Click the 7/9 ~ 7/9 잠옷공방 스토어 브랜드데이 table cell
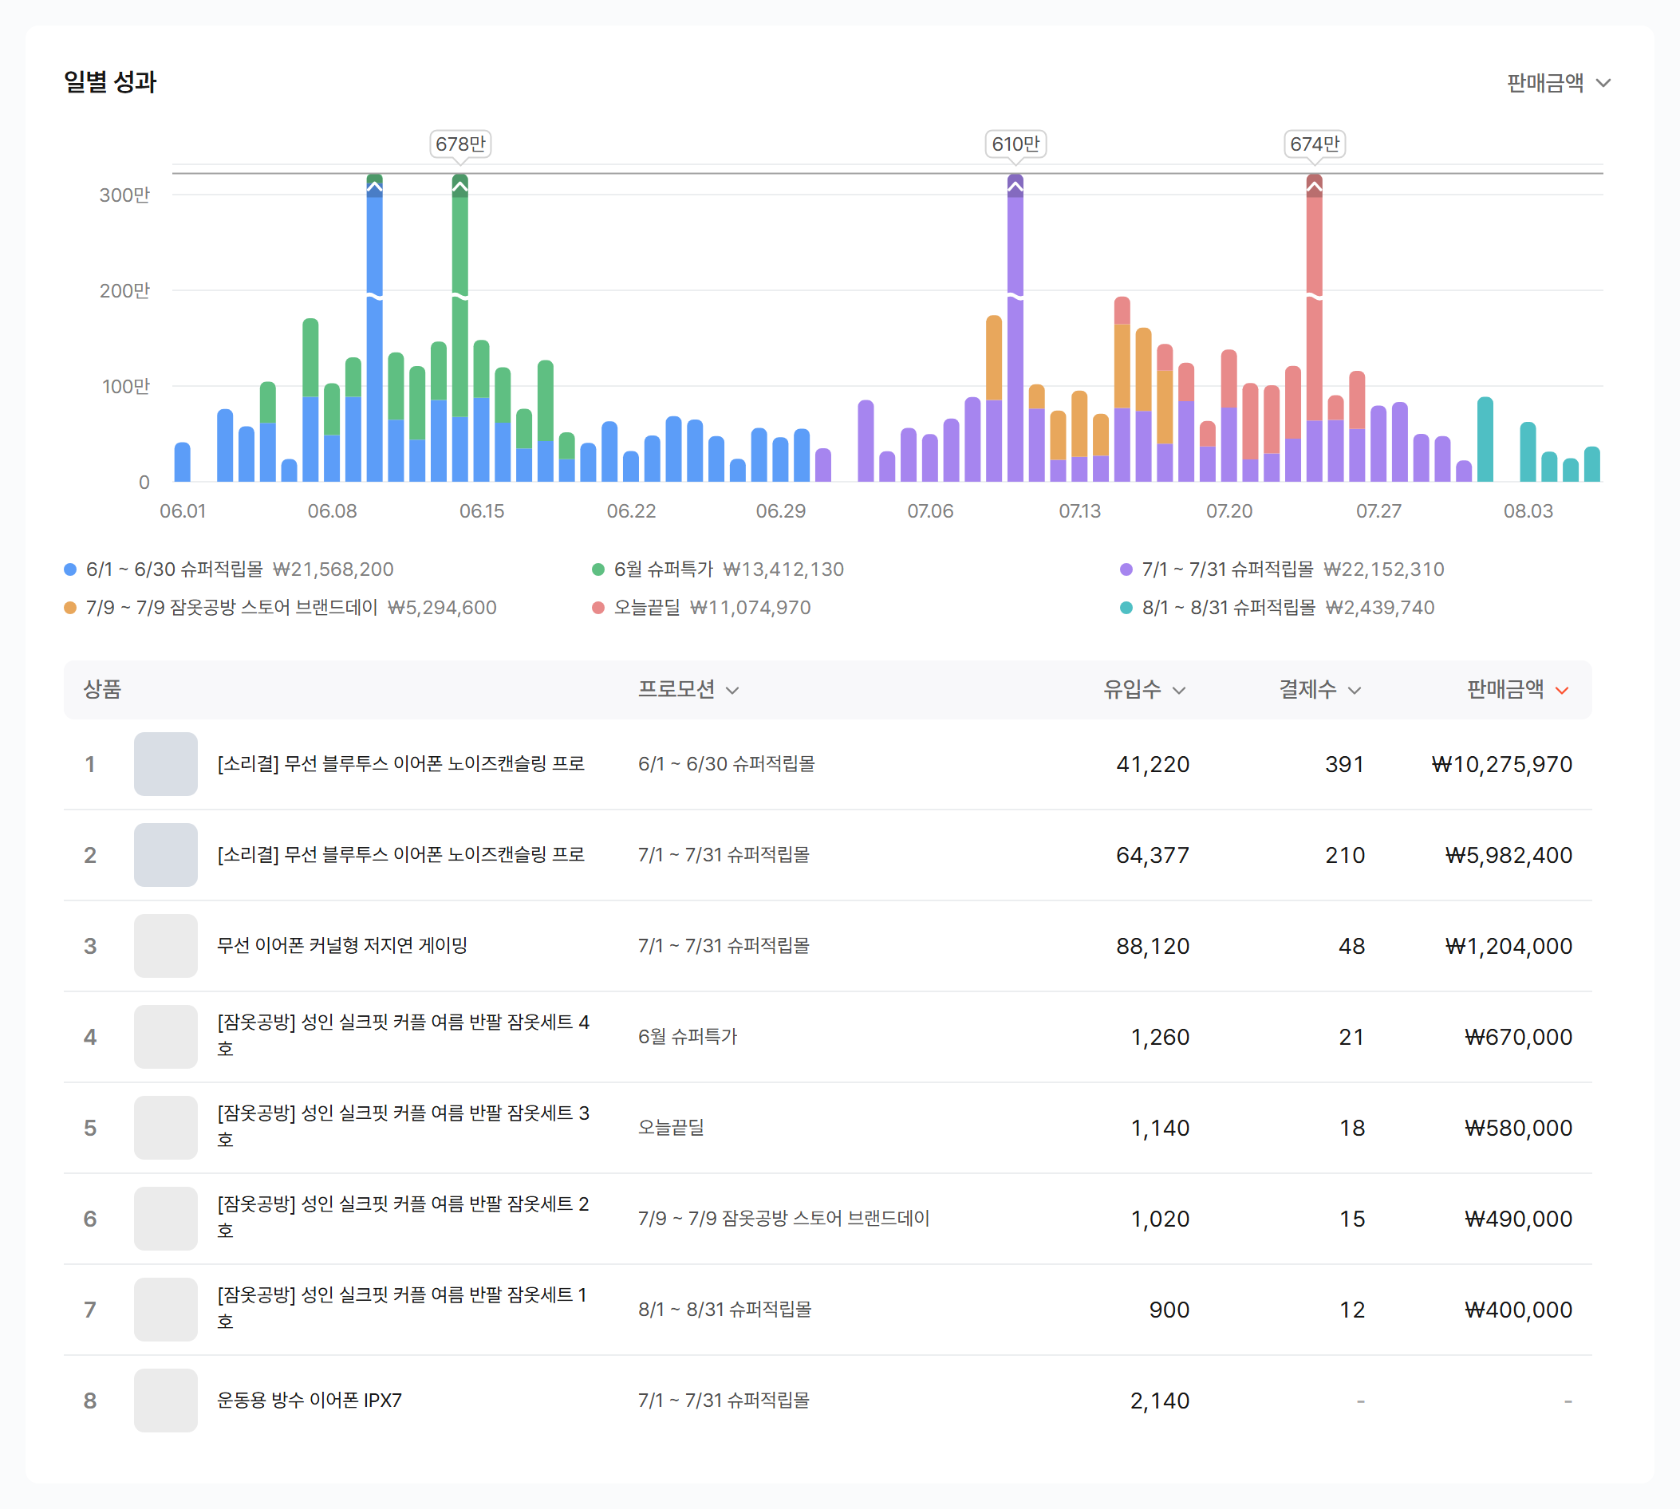Image resolution: width=1680 pixels, height=1509 pixels. point(783,1219)
